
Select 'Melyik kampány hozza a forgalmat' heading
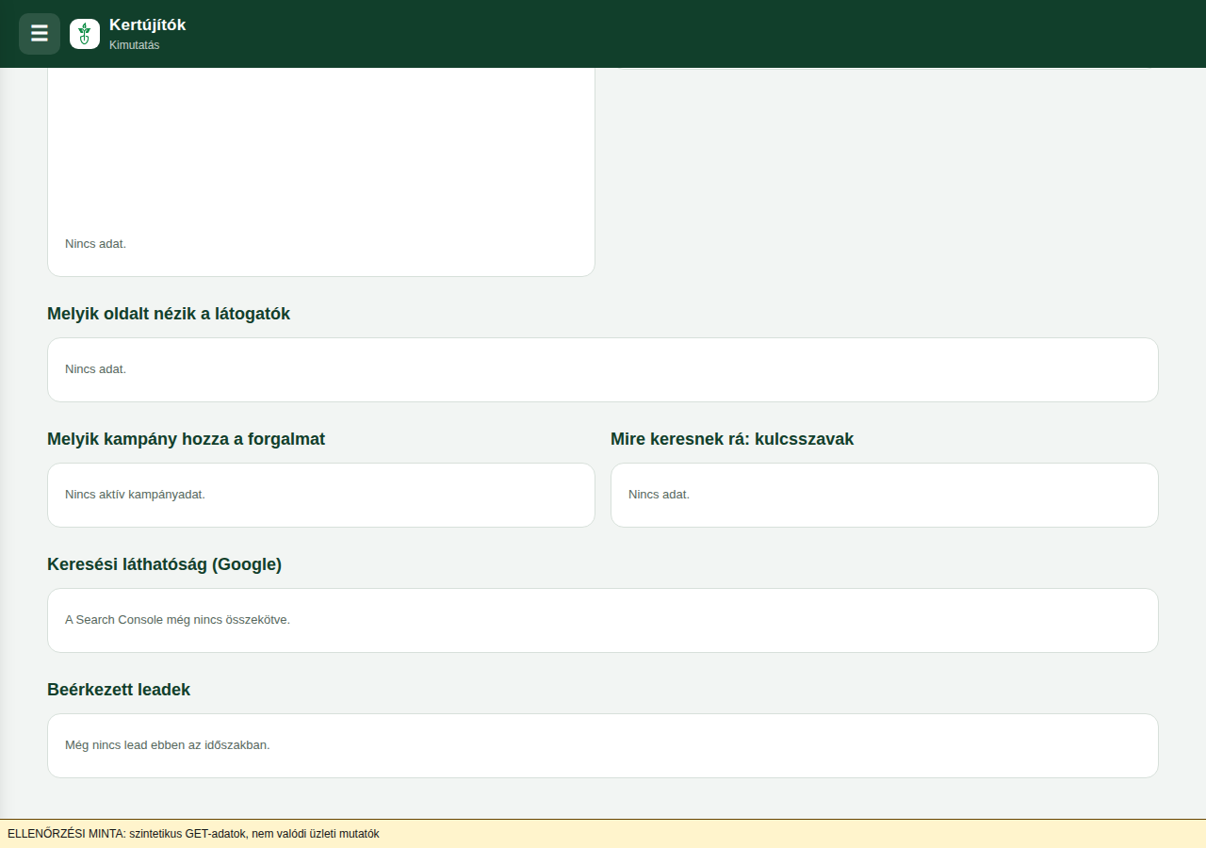187,439
